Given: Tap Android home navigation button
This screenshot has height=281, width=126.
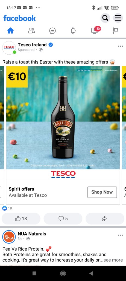Looking at the screenshot, I should pos(63,273).
